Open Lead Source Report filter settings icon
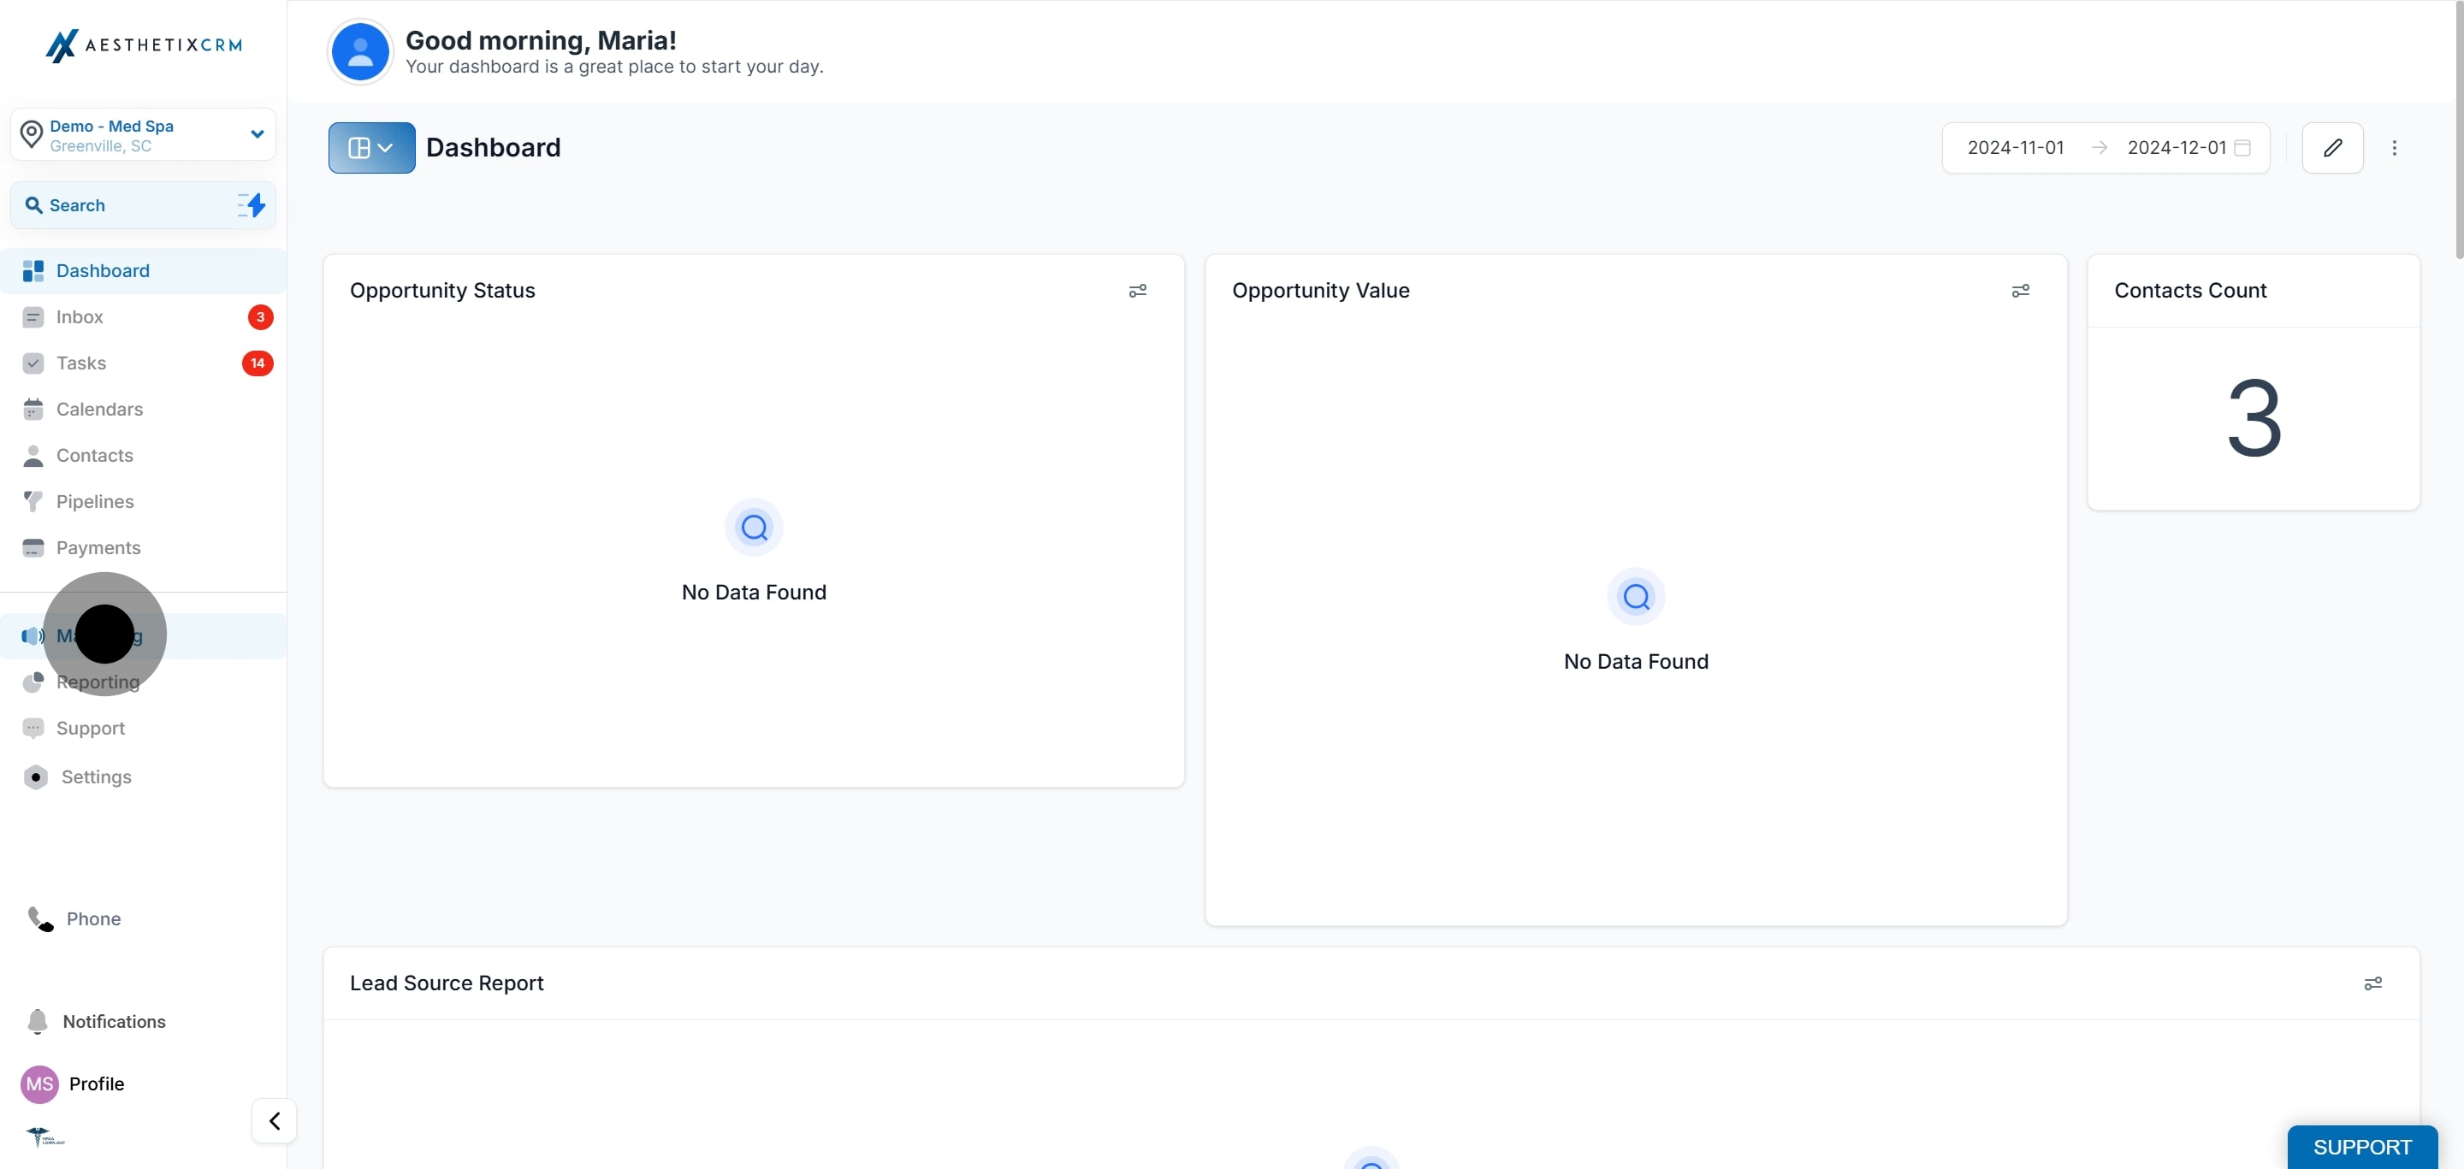The height and width of the screenshot is (1169, 2464). click(x=2372, y=983)
